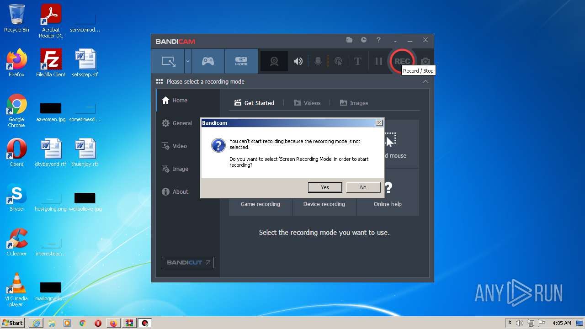Viewport: 585px width, 329px height.
Task: Open the Home sidebar section
Action: point(188,101)
